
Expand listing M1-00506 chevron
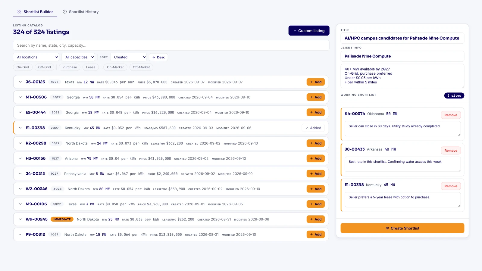tap(20, 97)
